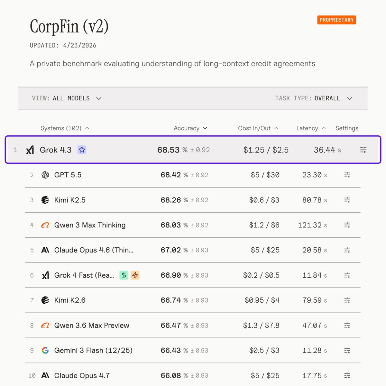Click the orange lightning badge on Grok 4 Fast
Viewport: 386px width, 386px height.
135,275
